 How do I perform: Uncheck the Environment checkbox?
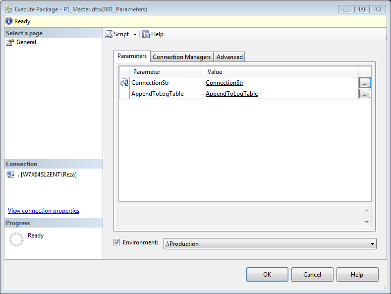[117, 243]
